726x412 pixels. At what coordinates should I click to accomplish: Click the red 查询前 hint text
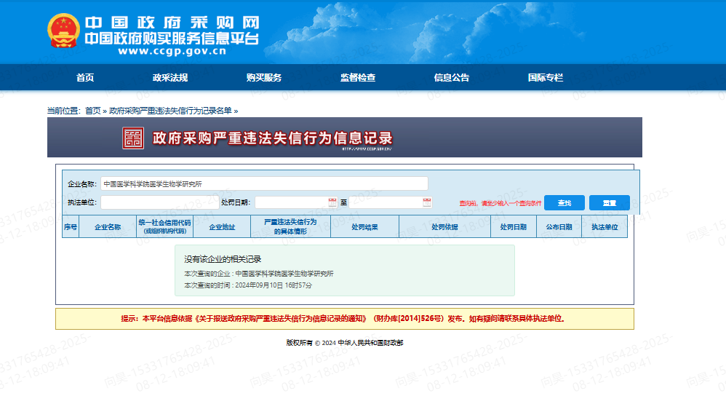(x=500, y=203)
